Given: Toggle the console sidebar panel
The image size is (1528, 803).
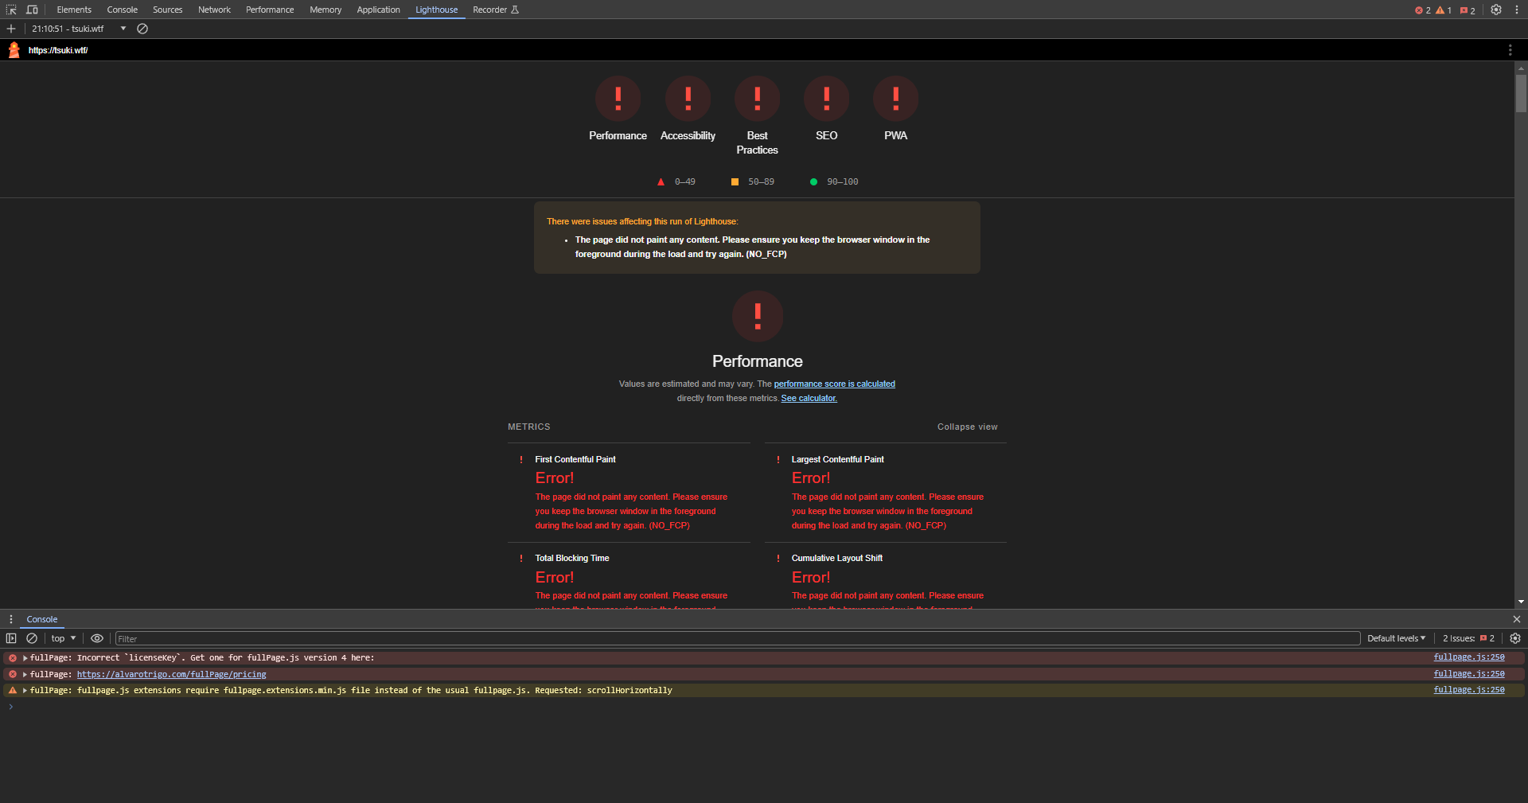Looking at the screenshot, I should (x=11, y=638).
